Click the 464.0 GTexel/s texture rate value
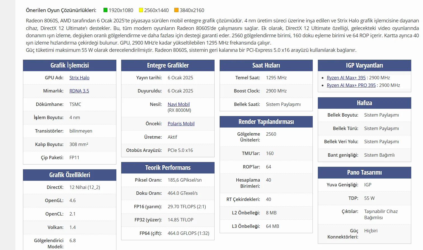The width and height of the screenshot is (423, 250). [183, 193]
